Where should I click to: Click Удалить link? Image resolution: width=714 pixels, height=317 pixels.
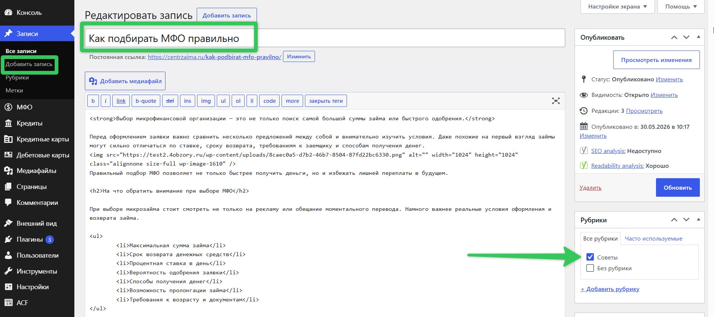point(590,187)
